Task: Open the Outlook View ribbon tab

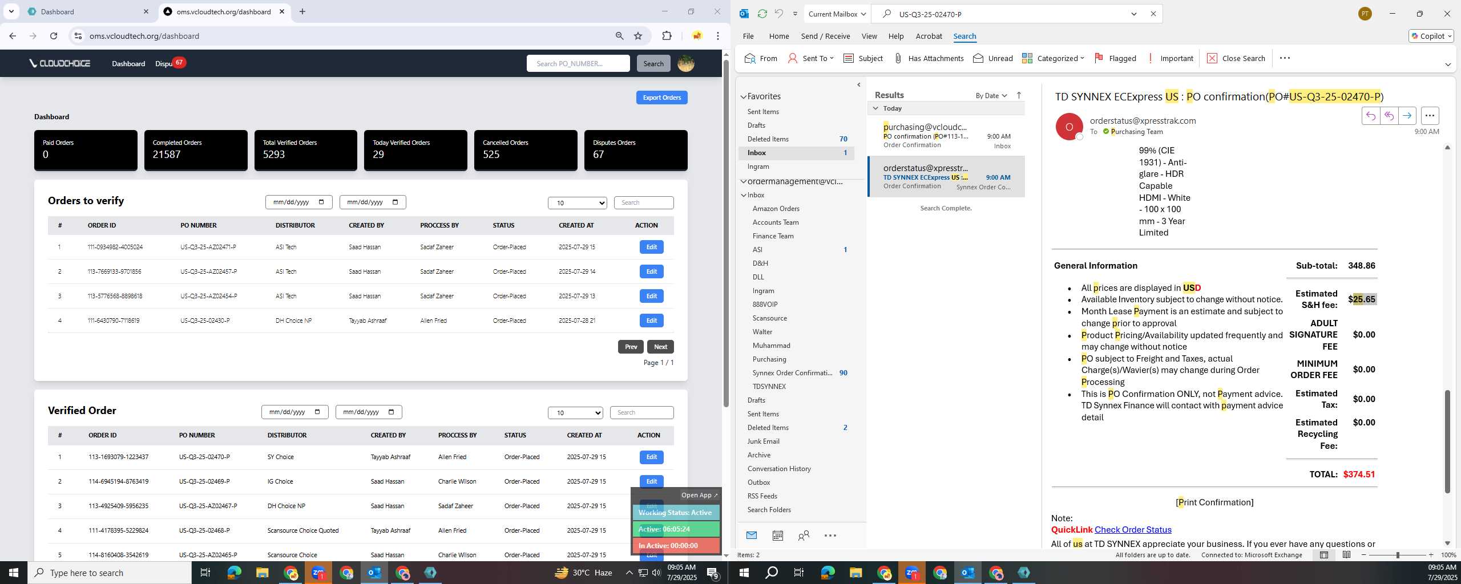Action: tap(869, 36)
